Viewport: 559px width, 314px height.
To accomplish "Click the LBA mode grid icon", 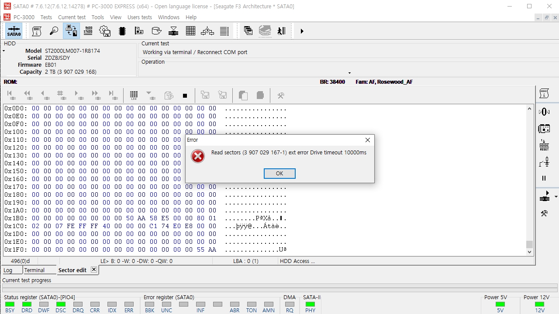I will coord(134,95).
